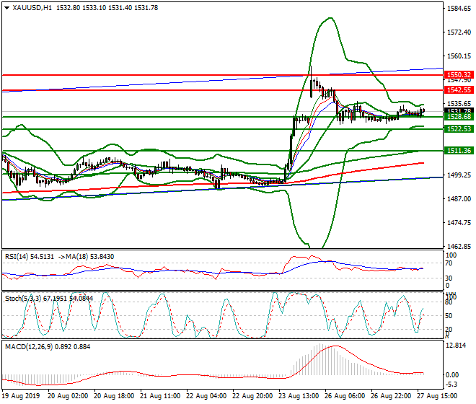Image resolution: width=476 pixels, height=404 pixels.
Task: Click the MACD 12.814 scale value
Action: (456, 346)
